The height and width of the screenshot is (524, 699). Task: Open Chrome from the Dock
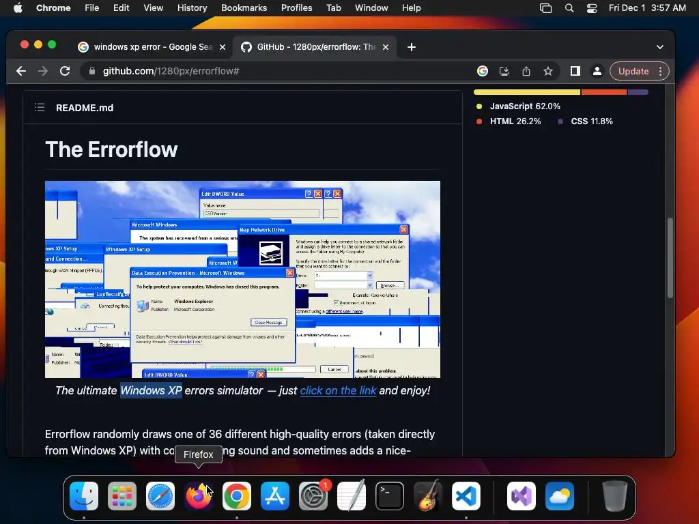pos(237,496)
